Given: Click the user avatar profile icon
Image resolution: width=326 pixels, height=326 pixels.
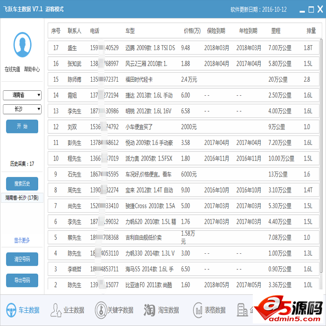Looking at the screenshot, I should [x=23, y=45].
